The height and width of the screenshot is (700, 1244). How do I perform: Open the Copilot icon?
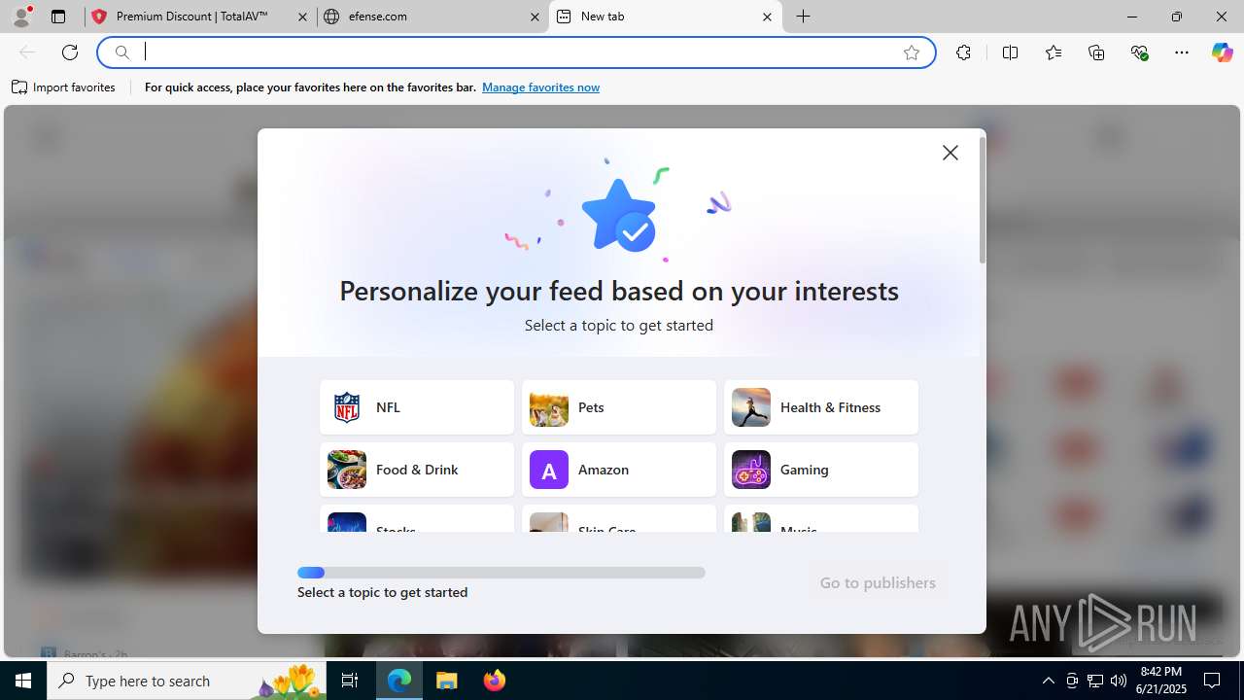(x=1222, y=52)
